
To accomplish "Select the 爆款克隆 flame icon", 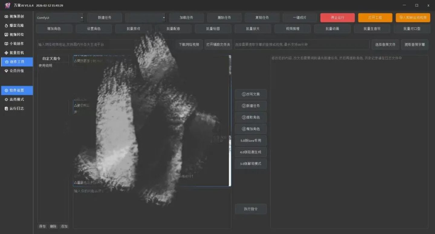I will click(x=6, y=25).
